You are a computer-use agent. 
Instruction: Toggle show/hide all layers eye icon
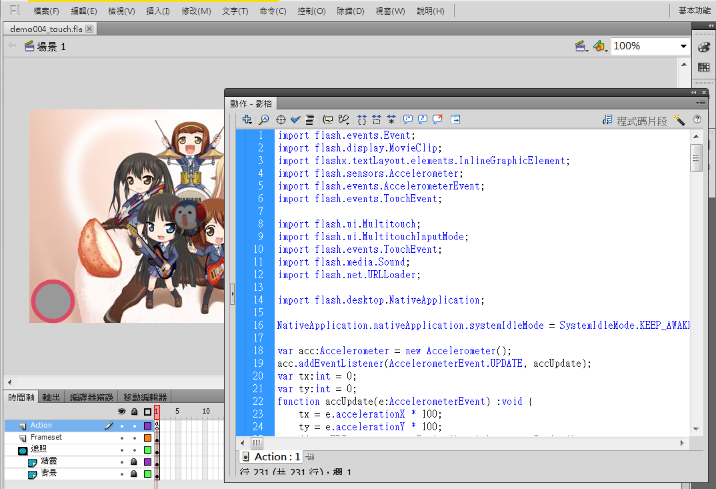click(122, 412)
